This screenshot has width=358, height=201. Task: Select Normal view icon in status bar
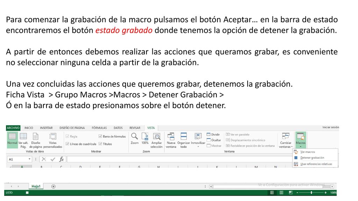(272, 193)
